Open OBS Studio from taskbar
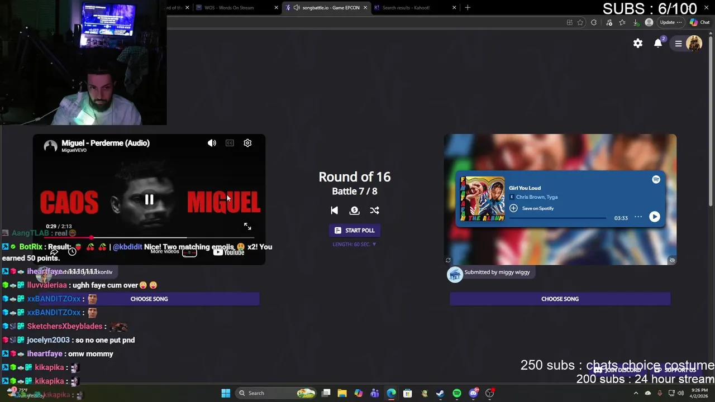The height and width of the screenshot is (402, 715). tap(490, 393)
